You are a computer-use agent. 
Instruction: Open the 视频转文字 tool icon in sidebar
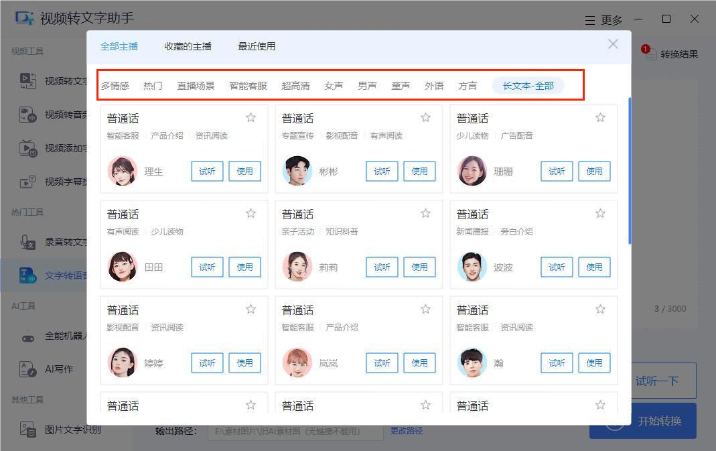[x=28, y=81]
